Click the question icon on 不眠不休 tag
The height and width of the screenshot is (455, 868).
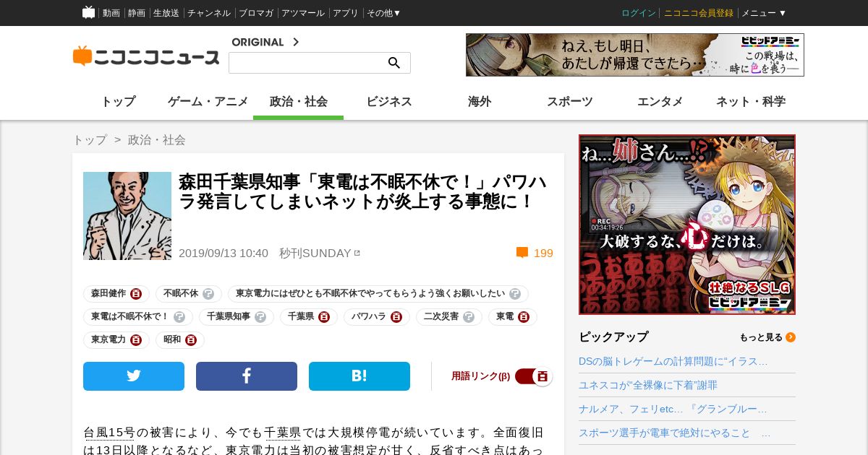tap(208, 294)
